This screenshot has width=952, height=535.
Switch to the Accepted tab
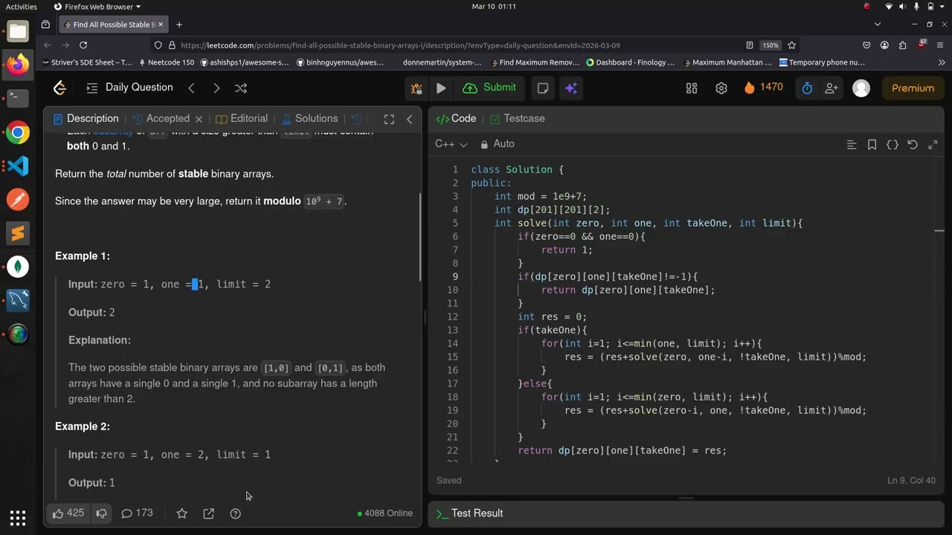tap(161, 118)
